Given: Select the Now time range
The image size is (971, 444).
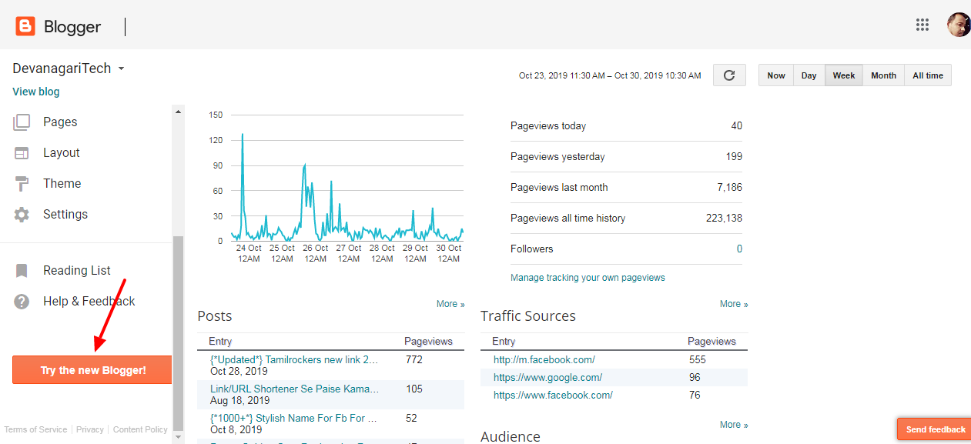Looking at the screenshot, I should point(776,75).
